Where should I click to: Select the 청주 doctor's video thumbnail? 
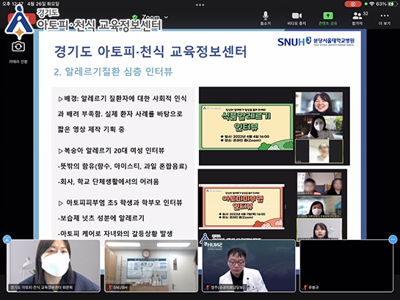[249, 266]
